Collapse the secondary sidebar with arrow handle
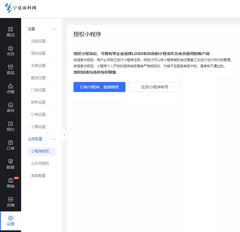240x232 pixels. 64,135
